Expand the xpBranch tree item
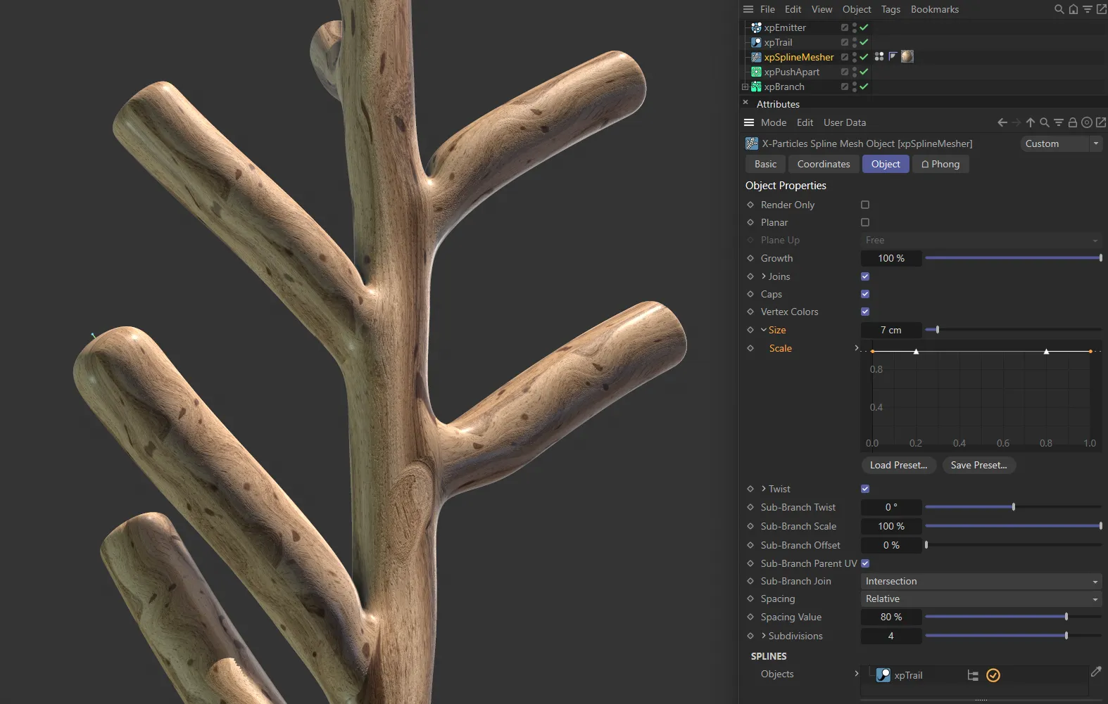Screen dimensions: 1108x704 pyautogui.click(x=745, y=87)
